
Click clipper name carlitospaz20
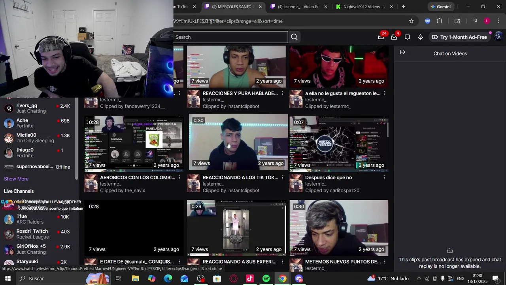click(x=344, y=190)
